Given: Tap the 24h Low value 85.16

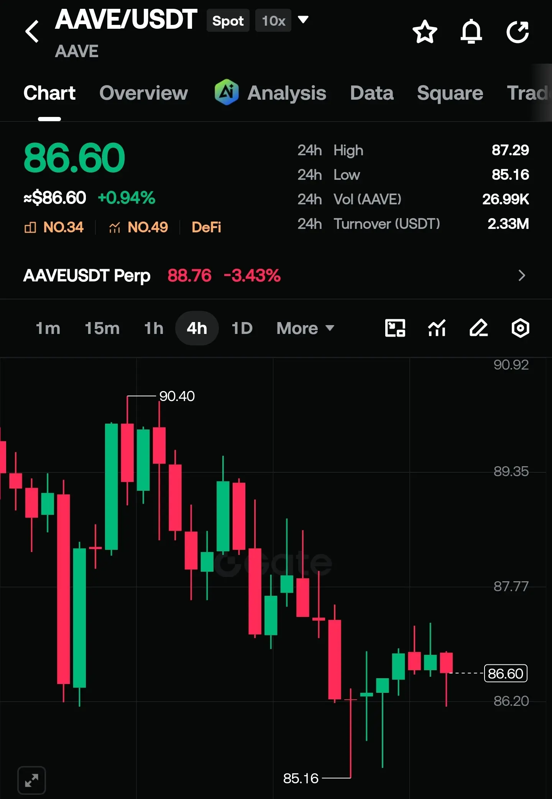Looking at the screenshot, I should [x=510, y=175].
